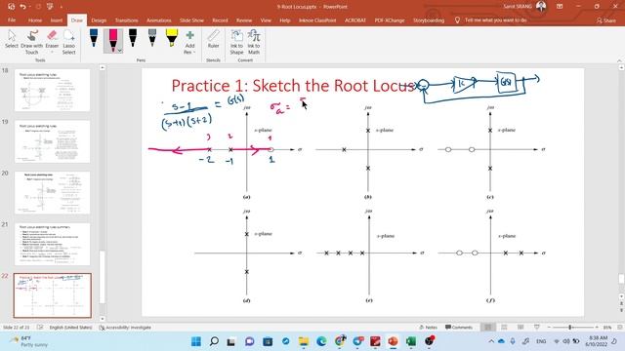Select slide 18 thumbnail
The image size is (625, 351).
52,91
